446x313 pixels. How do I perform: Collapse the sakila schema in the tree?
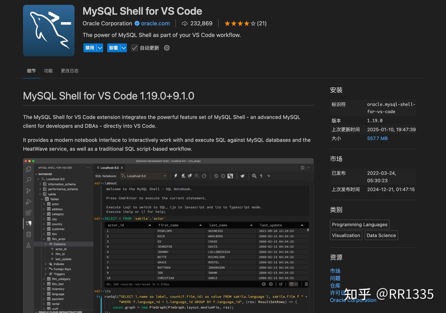[40, 194]
